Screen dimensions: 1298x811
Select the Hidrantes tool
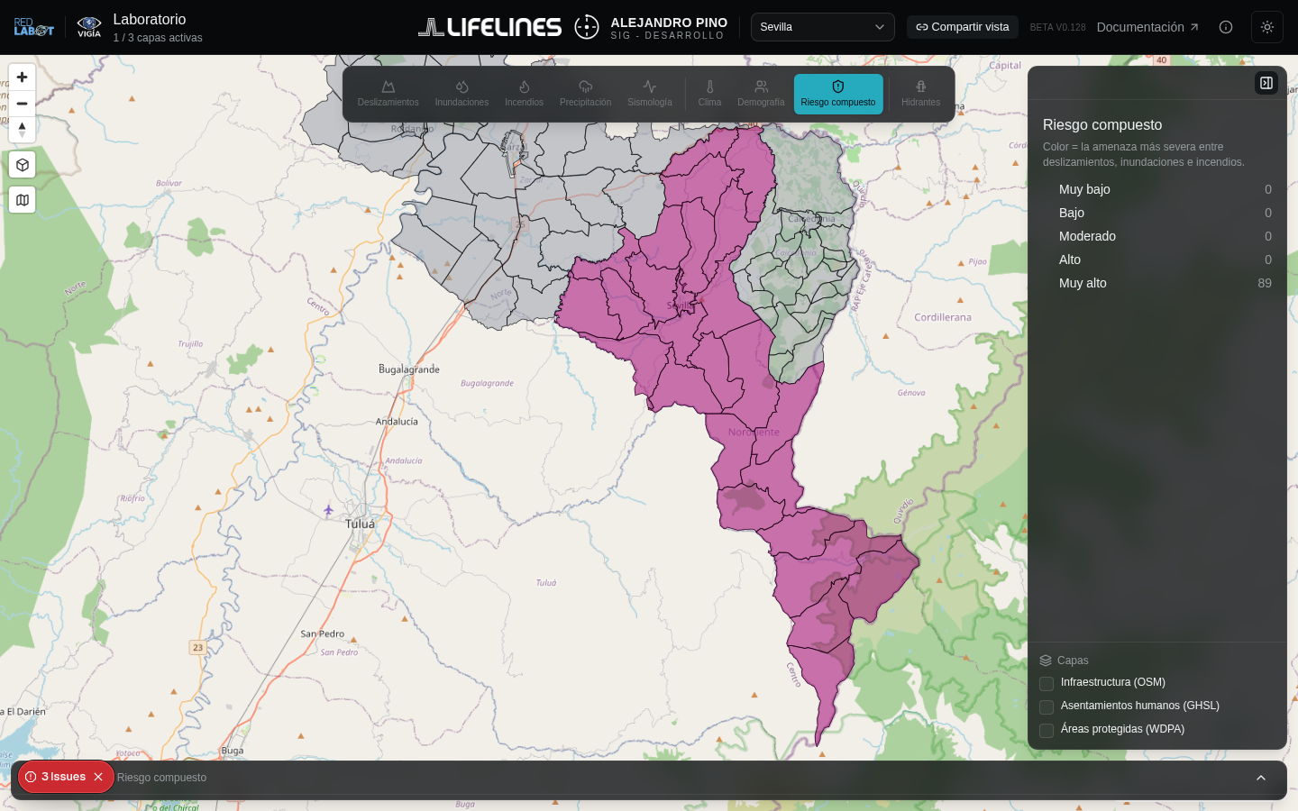tap(920, 94)
